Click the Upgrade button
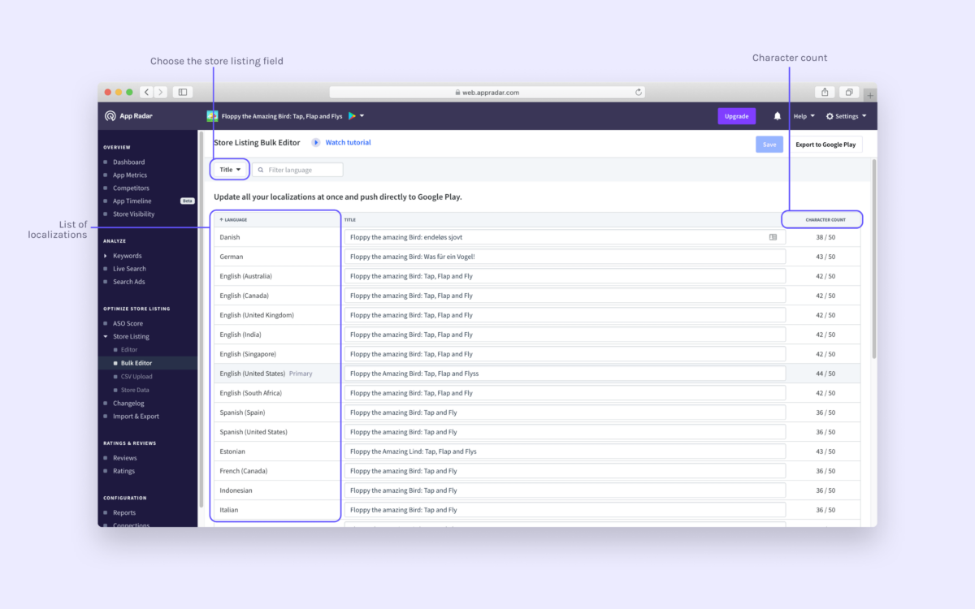The image size is (975, 609). 736,116
